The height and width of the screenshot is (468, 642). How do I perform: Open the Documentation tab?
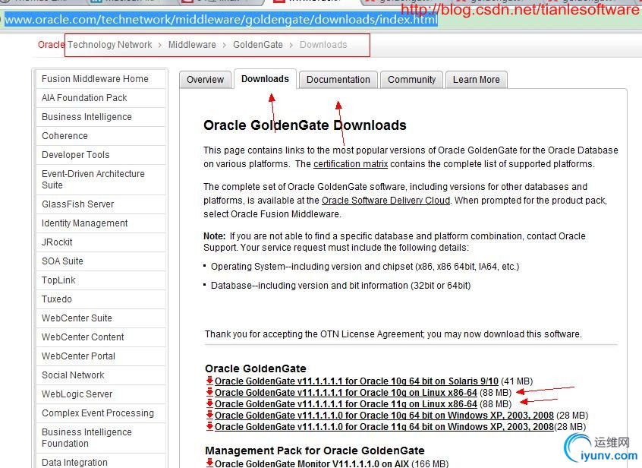(338, 80)
